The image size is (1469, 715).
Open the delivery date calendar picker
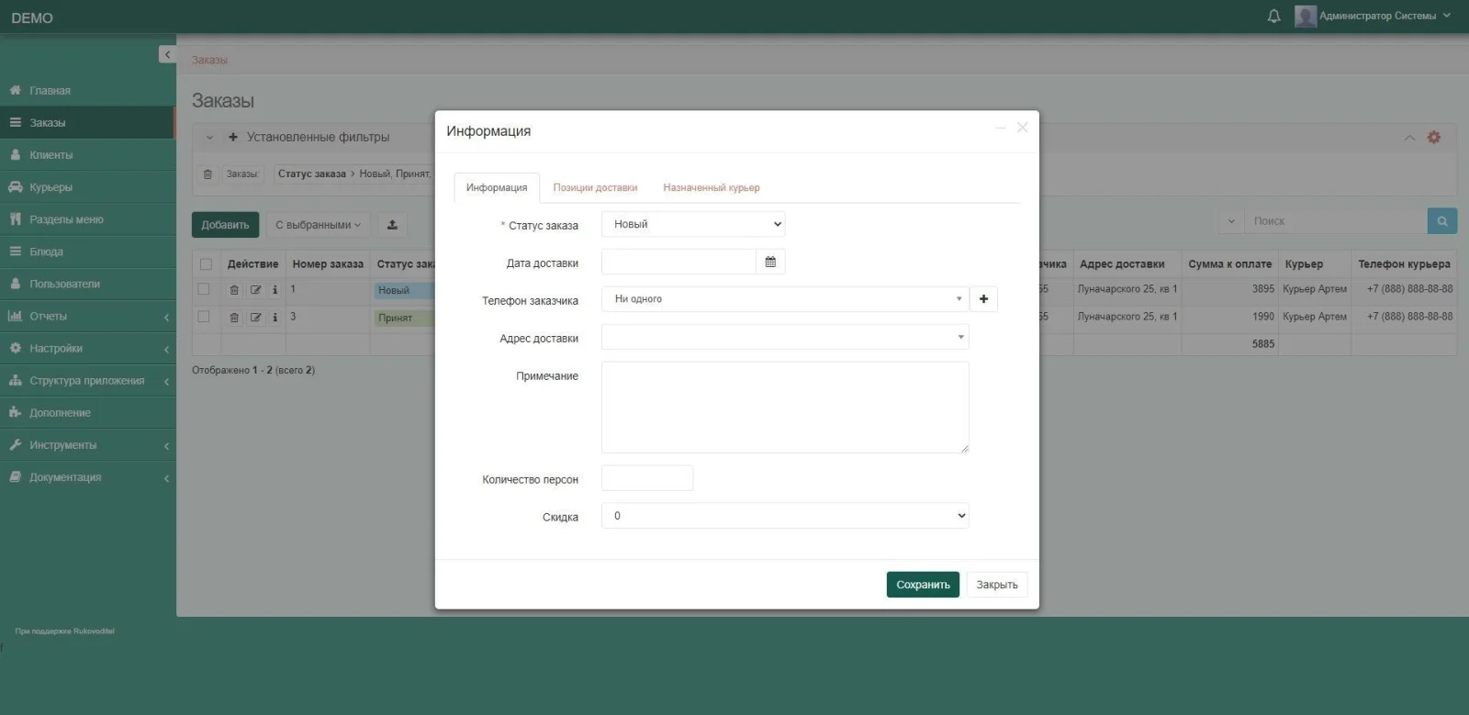(x=770, y=263)
